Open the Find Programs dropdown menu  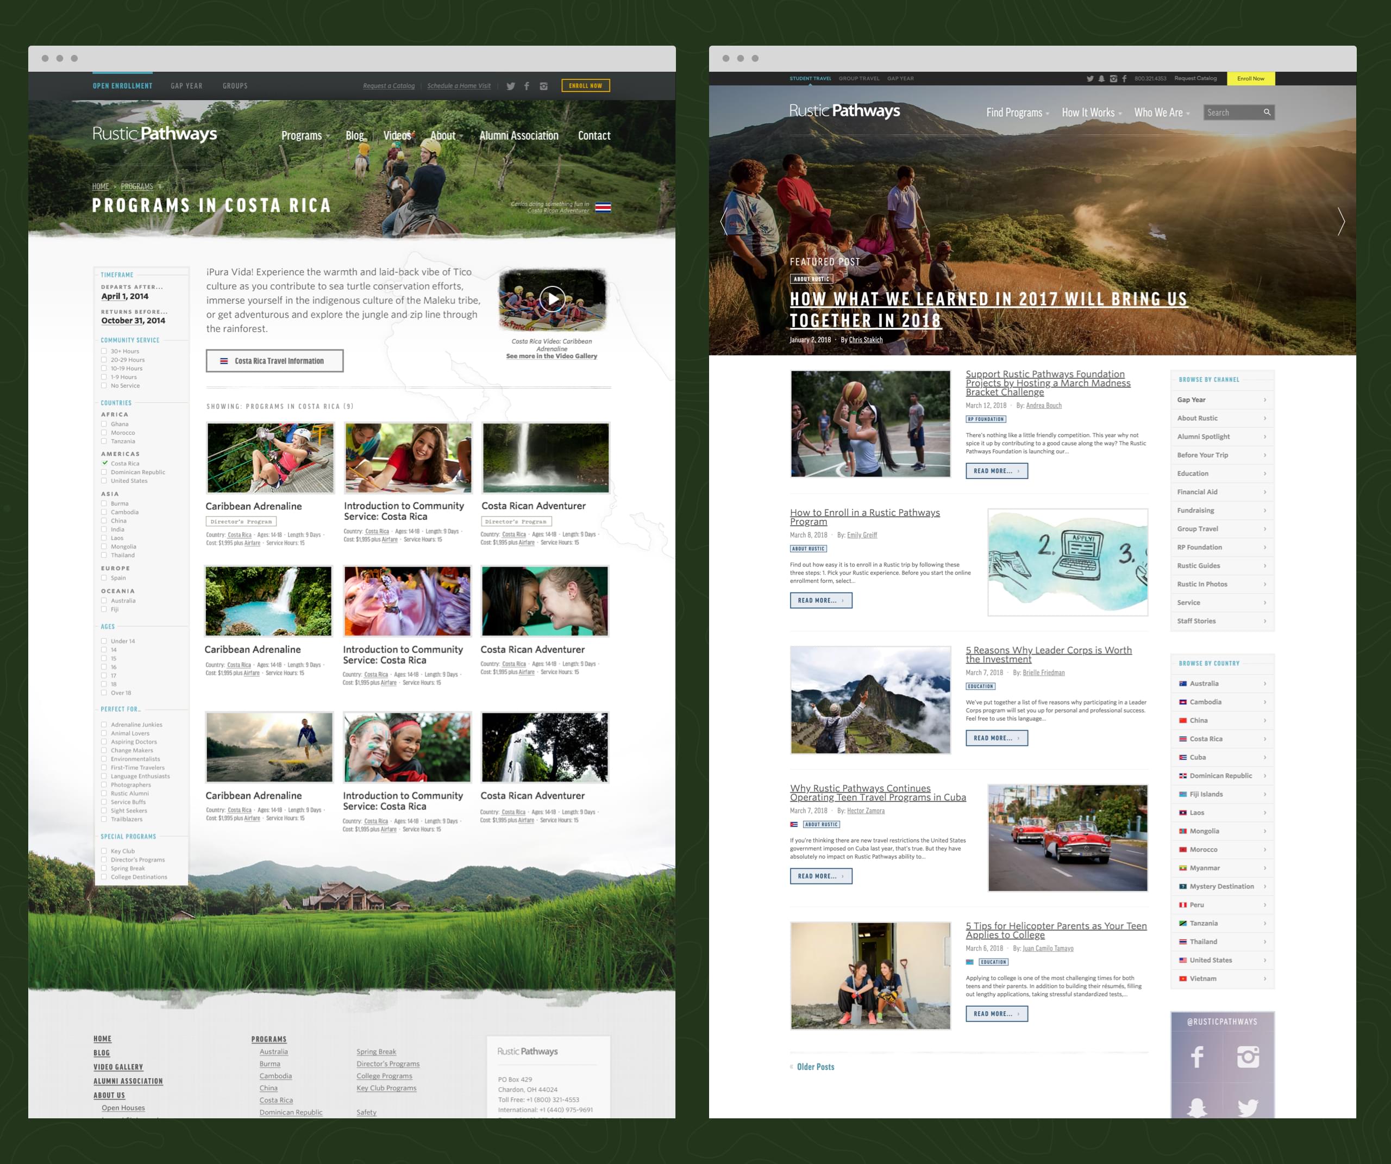(x=1017, y=113)
